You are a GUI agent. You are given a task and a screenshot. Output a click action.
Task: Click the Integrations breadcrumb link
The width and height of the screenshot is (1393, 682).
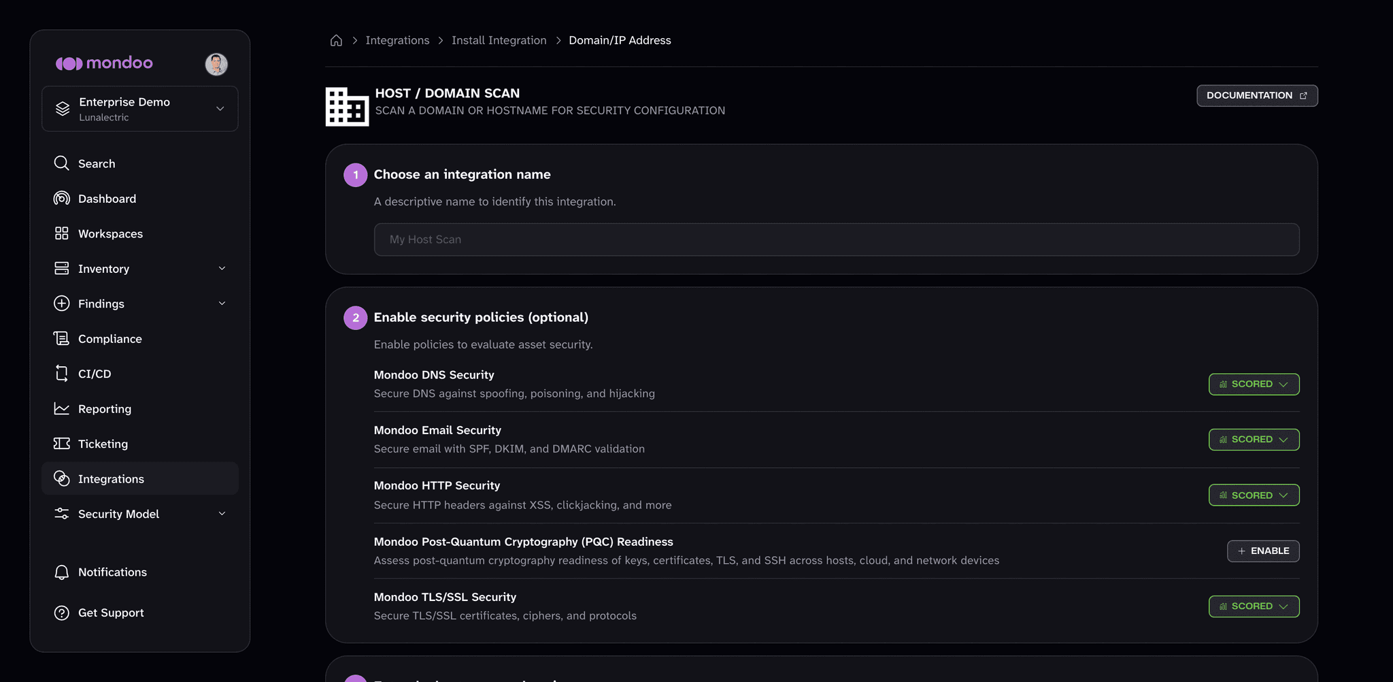397,40
